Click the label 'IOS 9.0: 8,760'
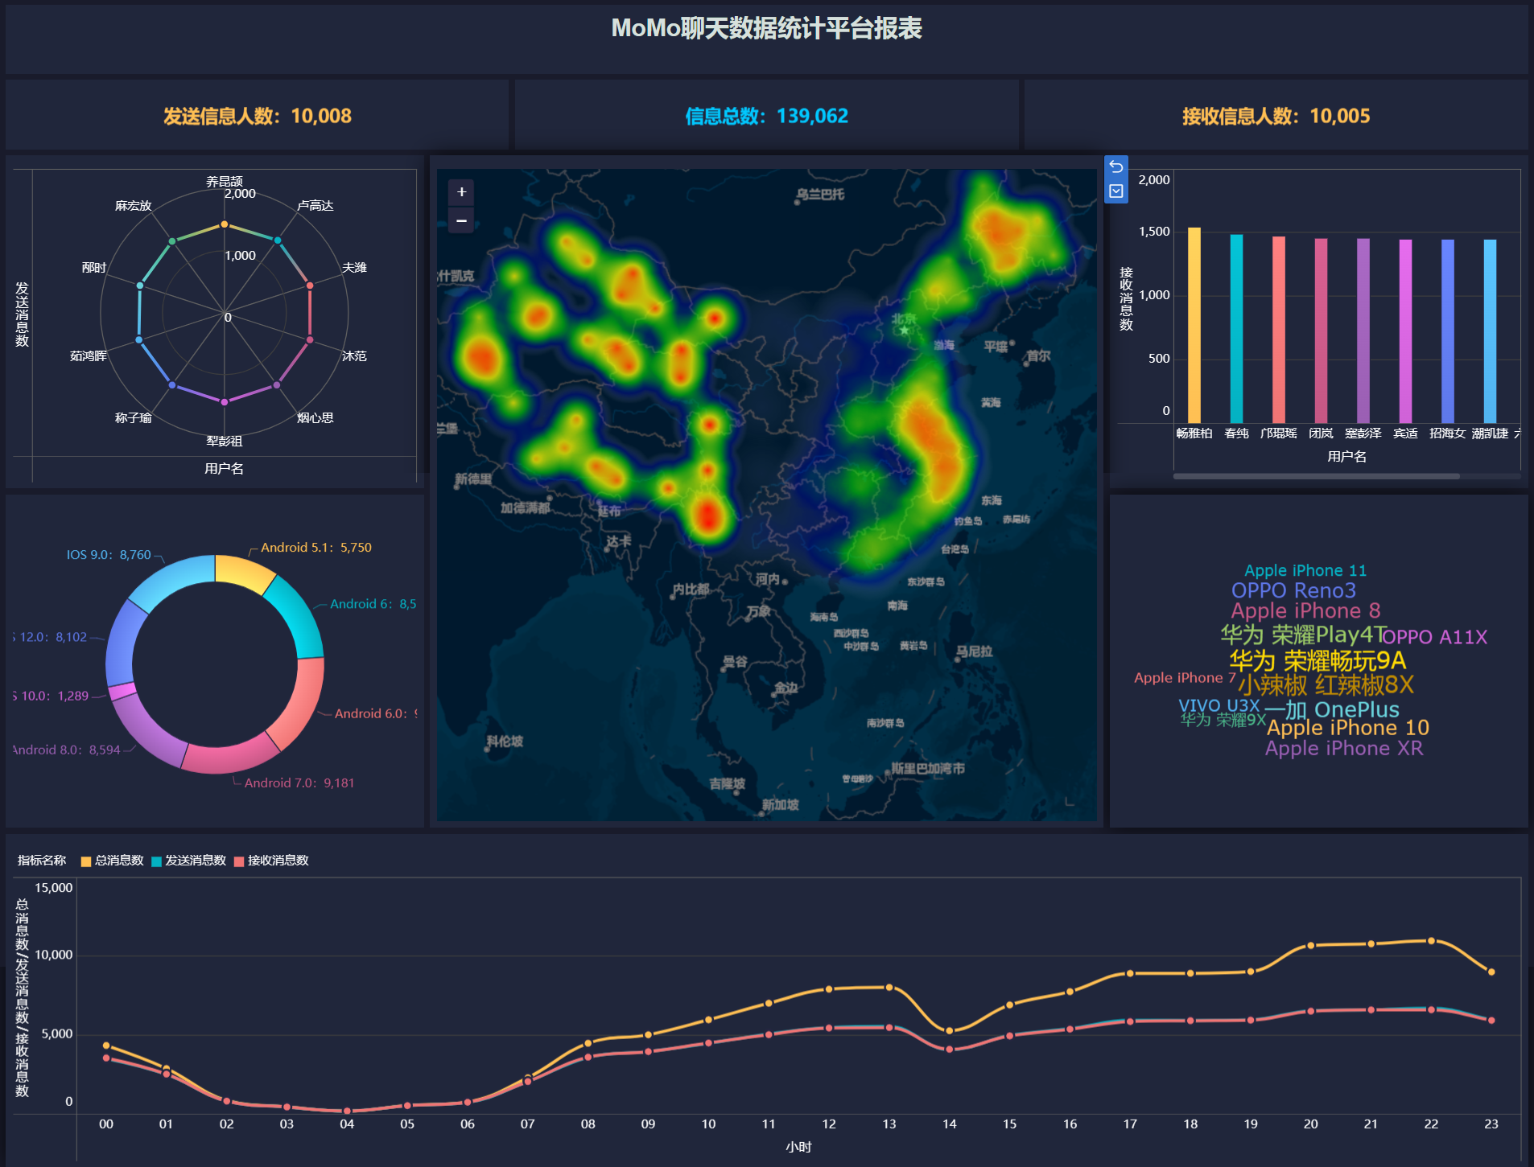The width and height of the screenshot is (1534, 1167). tap(109, 555)
